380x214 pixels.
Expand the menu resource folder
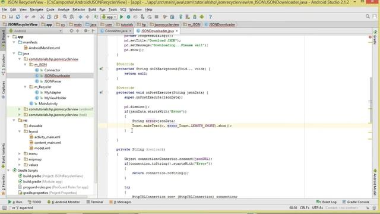pyautogui.click(x=20, y=154)
